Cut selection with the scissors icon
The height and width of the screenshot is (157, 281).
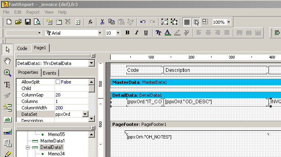pyautogui.click(x=102, y=22)
